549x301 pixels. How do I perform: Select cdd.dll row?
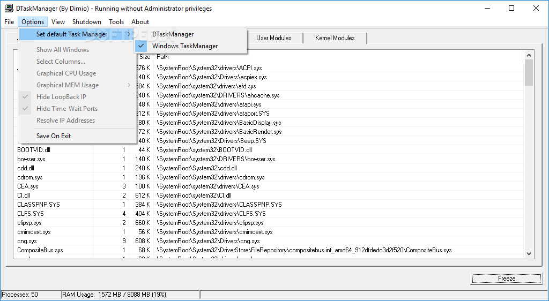269,168
